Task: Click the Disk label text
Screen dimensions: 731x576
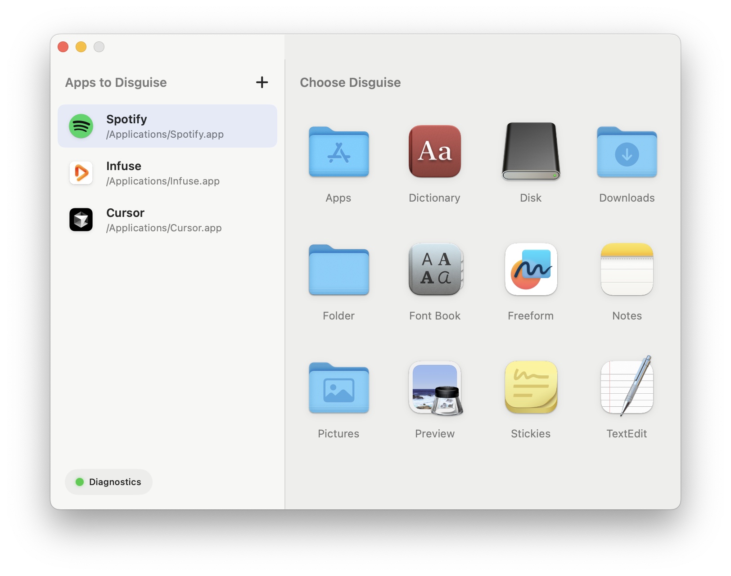Action: coord(531,198)
